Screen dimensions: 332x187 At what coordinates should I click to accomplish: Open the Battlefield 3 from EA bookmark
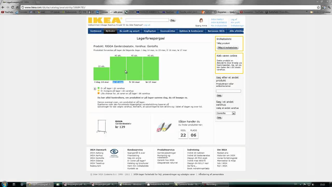[x=277, y=12]
